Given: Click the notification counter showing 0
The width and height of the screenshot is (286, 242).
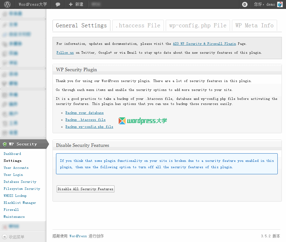Looking at the screenshot, I should (x=245, y=4).
